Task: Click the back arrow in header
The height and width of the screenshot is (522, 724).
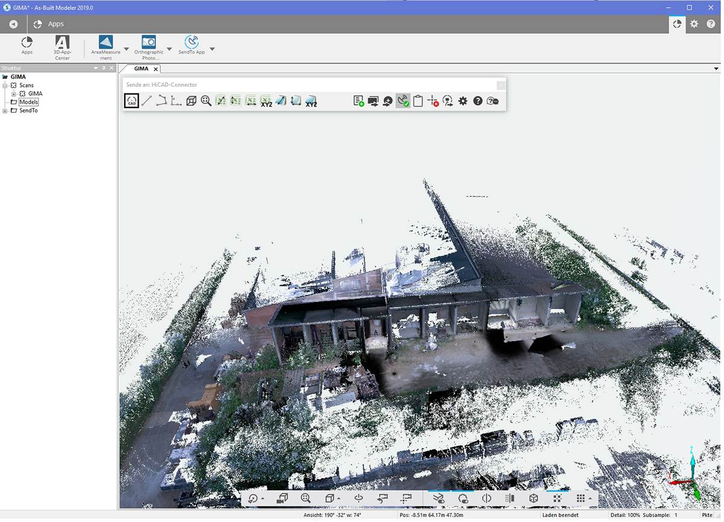Action: click(x=13, y=24)
